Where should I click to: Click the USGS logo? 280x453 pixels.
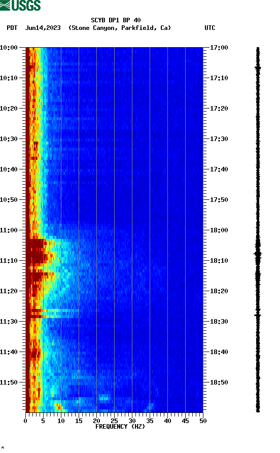(20, 5)
